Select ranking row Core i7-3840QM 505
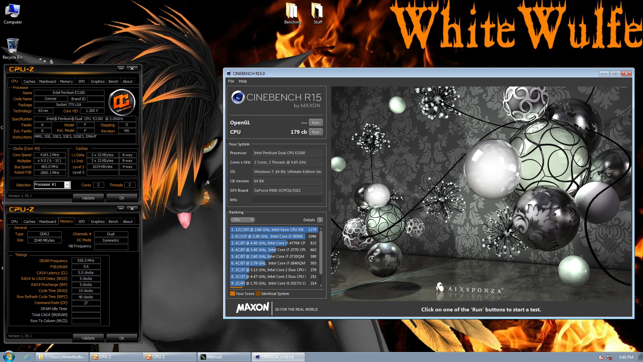The width and height of the screenshot is (643, 362). 274,263
